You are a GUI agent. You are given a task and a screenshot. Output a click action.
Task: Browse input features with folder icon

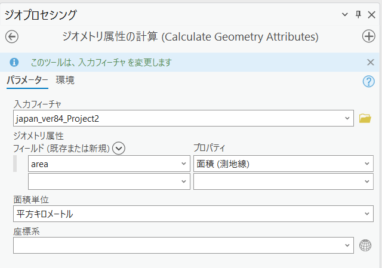[365, 118]
